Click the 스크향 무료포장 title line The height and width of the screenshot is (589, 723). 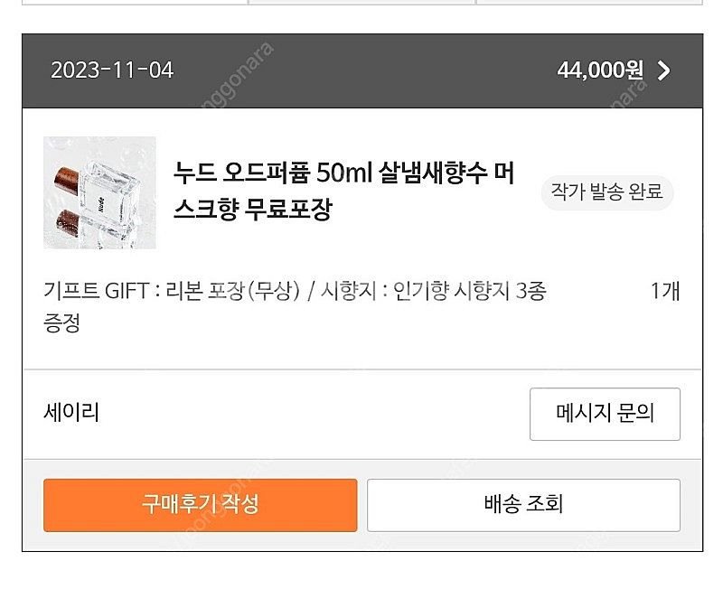pos(253,210)
